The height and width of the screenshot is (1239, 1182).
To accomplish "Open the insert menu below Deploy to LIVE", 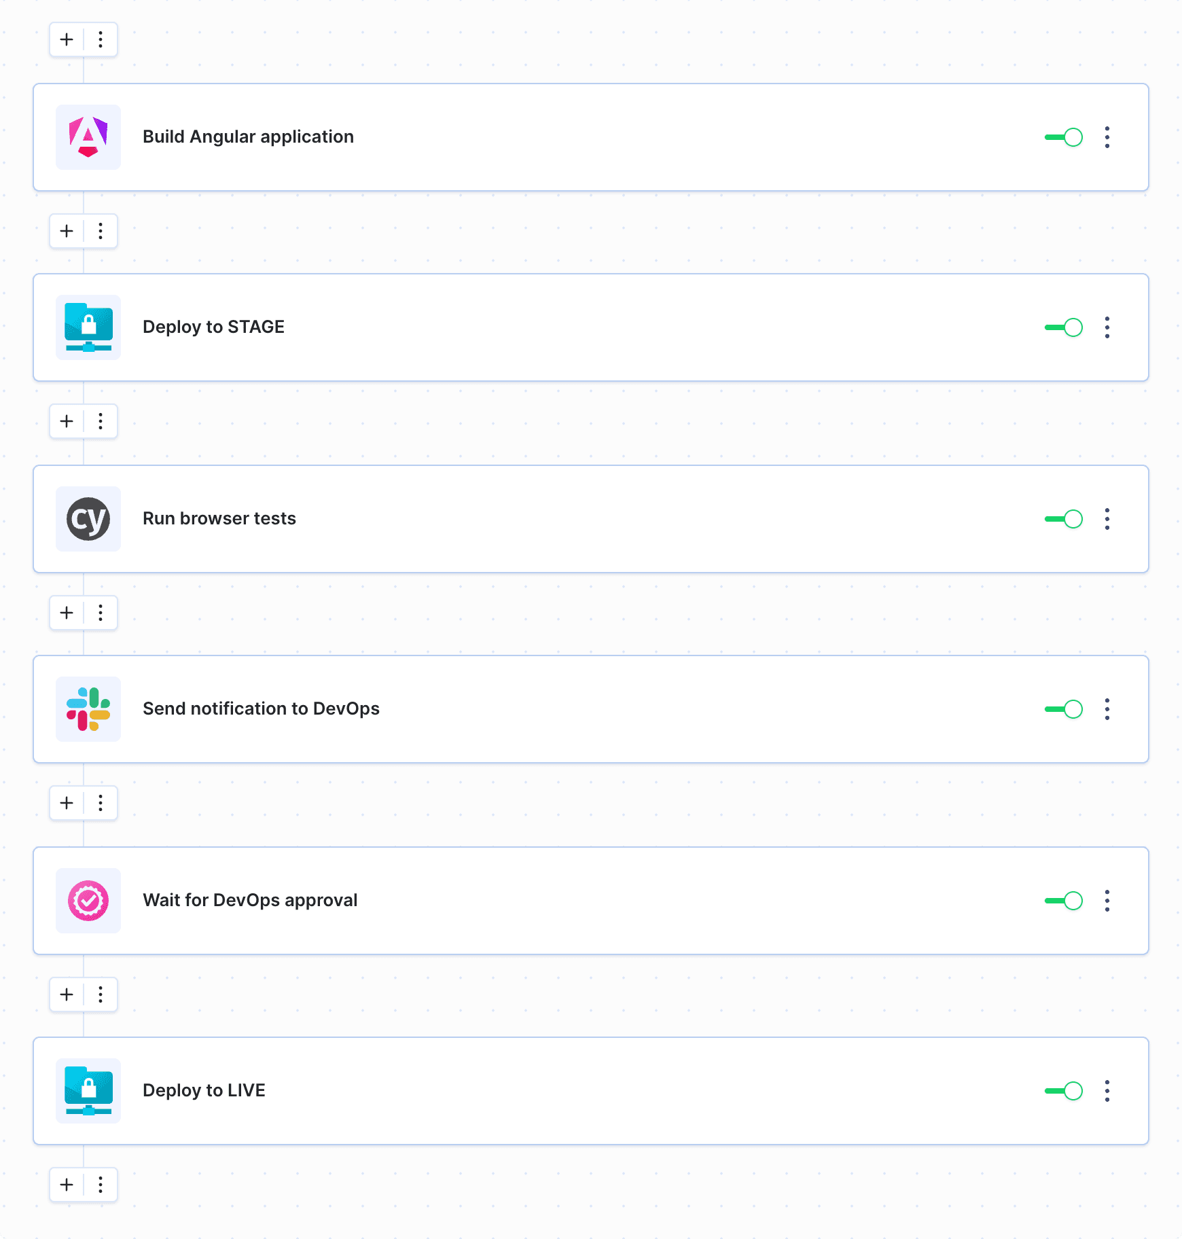I will pyautogui.click(x=100, y=1185).
